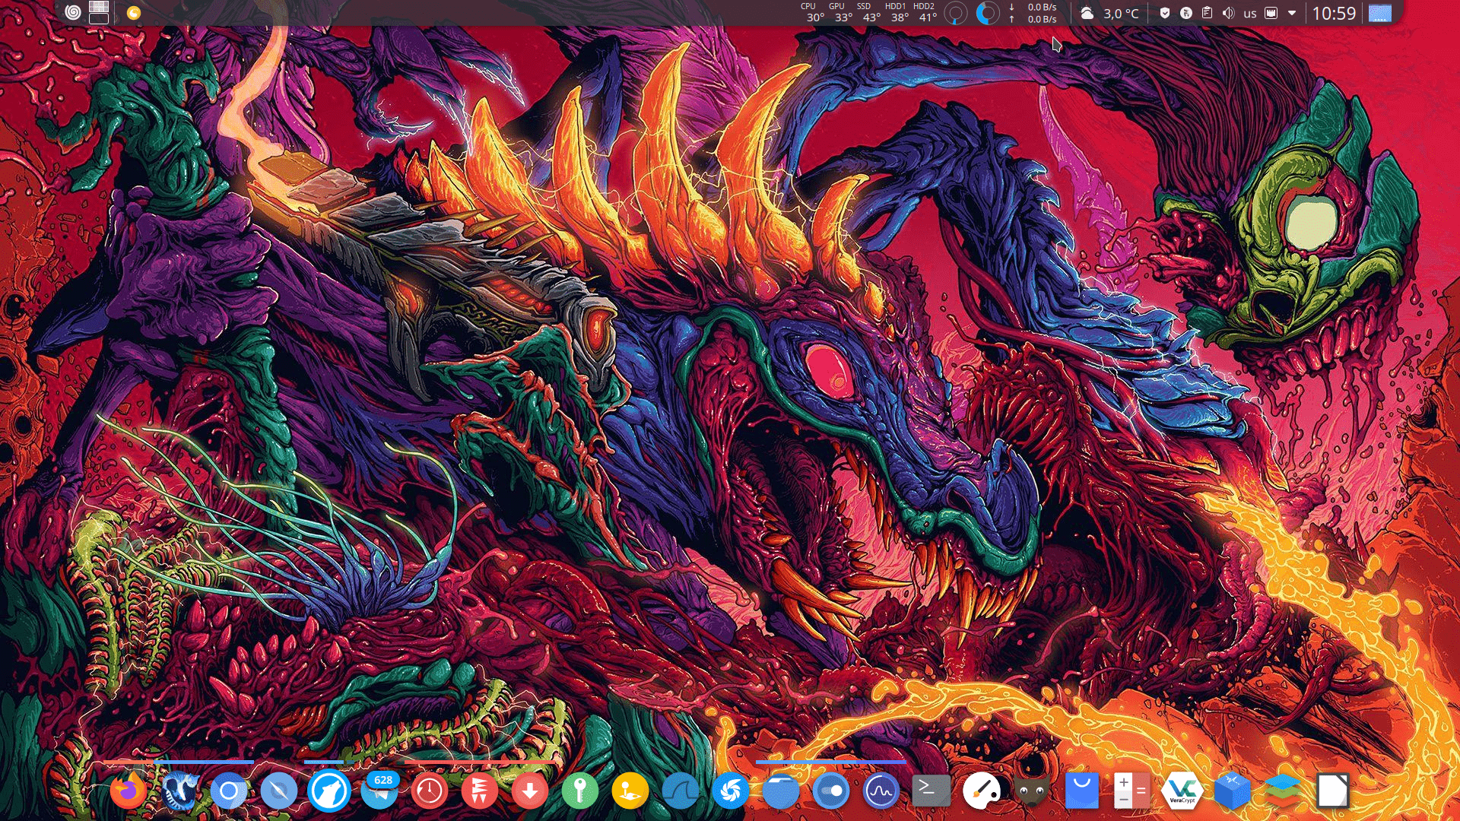The width and height of the screenshot is (1460, 821).
Task: Open the compass web browser icon
Action: point(279,791)
